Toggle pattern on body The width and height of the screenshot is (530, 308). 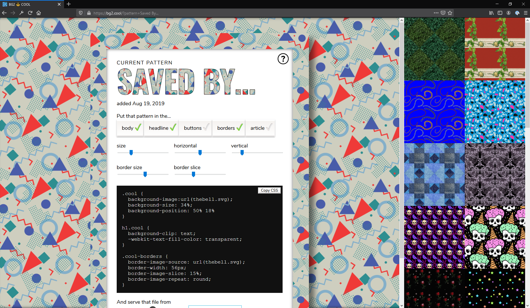[x=130, y=128]
